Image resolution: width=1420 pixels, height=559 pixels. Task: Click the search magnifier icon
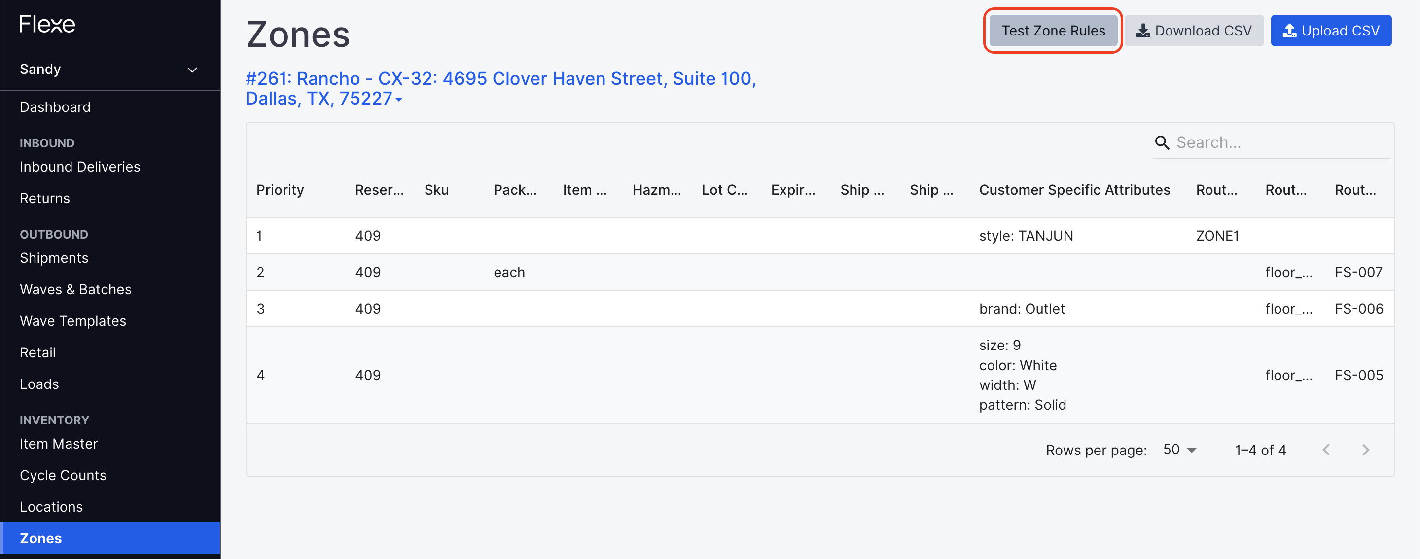point(1162,143)
